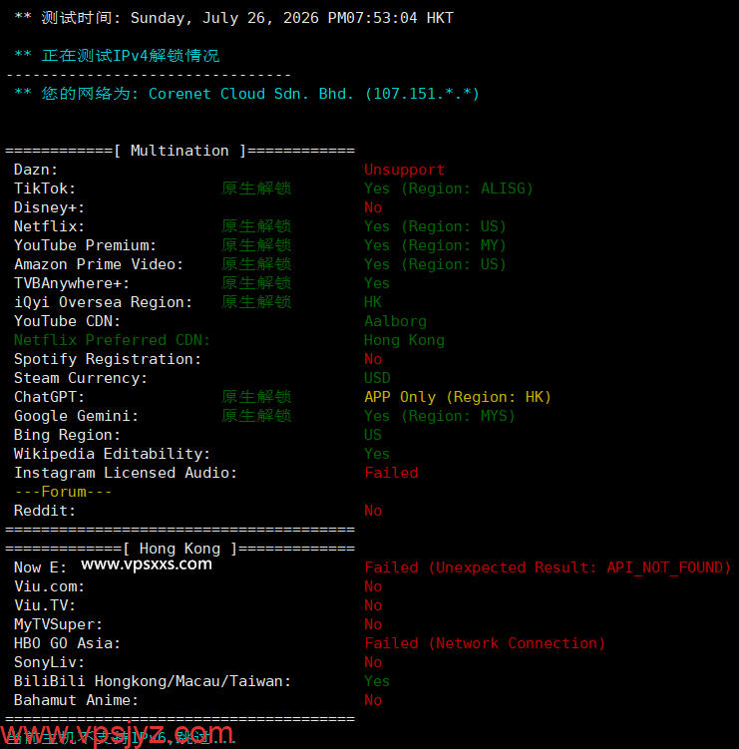Viewport: 739px width, 749px height.
Task: Click the 'Multination' section header
Action: coord(180,151)
